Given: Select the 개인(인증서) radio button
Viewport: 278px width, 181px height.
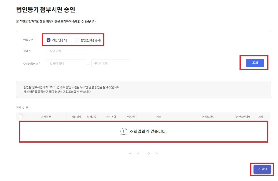Looking at the screenshot, I should pyautogui.click(x=48, y=40).
